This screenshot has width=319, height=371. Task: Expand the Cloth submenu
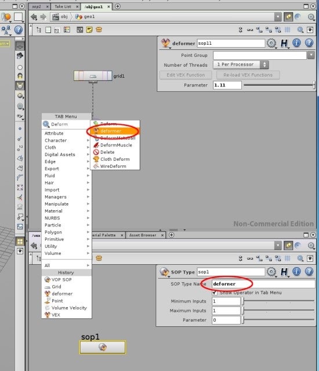click(67, 147)
